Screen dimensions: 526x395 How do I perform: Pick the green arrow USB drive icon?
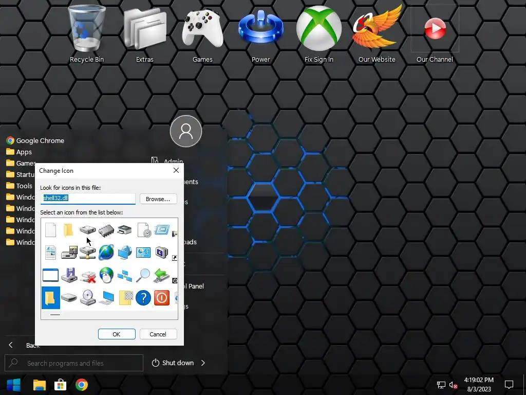coord(162,275)
